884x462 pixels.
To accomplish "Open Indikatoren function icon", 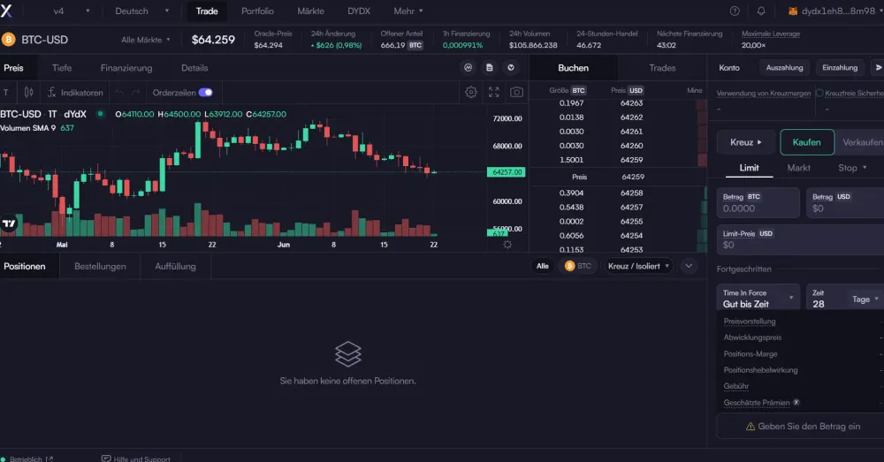I will pyautogui.click(x=52, y=93).
